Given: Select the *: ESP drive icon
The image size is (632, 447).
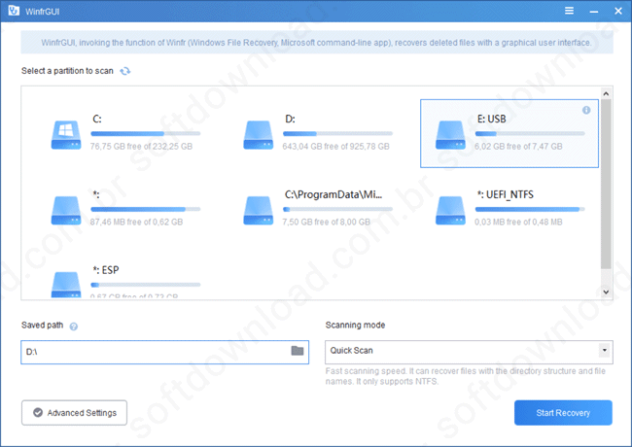Looking at the screenshot, I should pos(66,285).
